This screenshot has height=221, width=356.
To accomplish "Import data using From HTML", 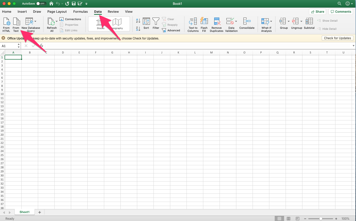I will click(x=6, y=24).
